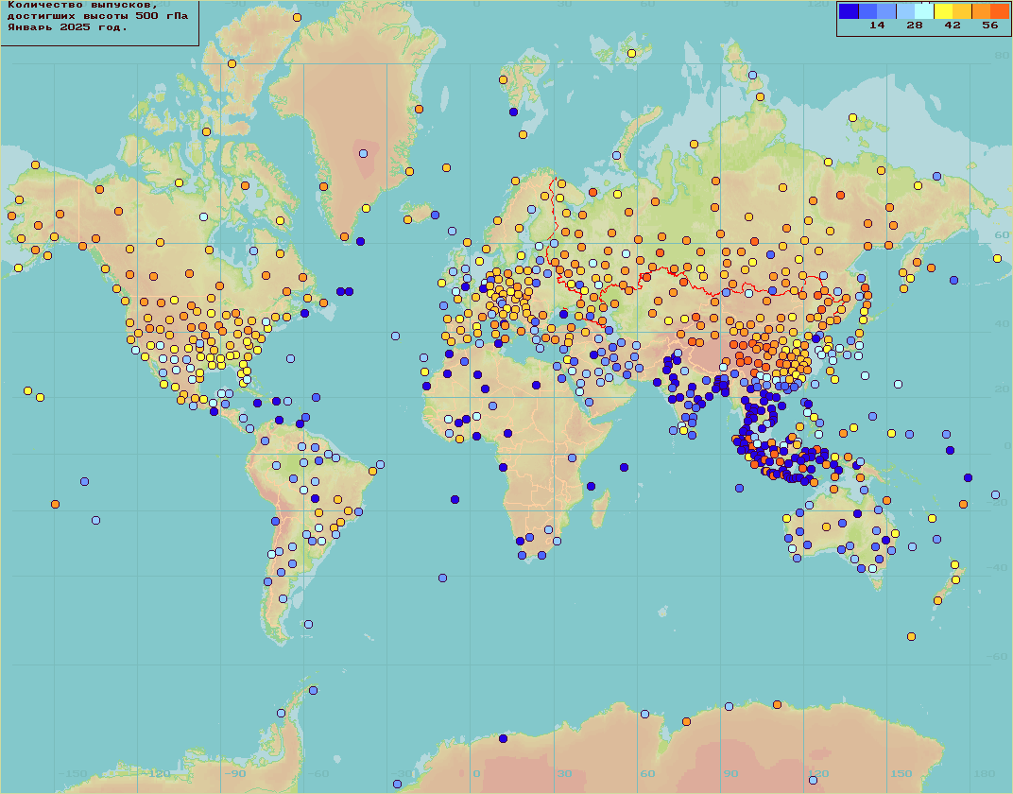1013x794 pixels.
Task: Click the light-blue station marker in central Greenland
Action: pyautogui.click(x=362, y=152)
